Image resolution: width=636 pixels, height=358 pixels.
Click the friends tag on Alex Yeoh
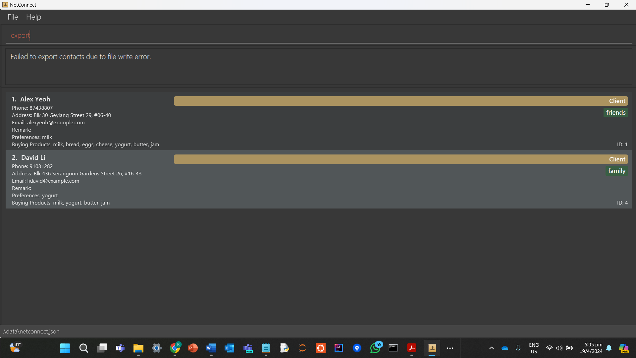pyautogui.click(x=615, y=113)
